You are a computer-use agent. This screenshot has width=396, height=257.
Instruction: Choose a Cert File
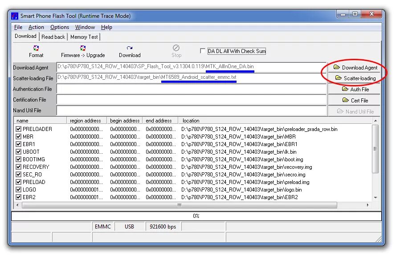click(x=355, y=101)
